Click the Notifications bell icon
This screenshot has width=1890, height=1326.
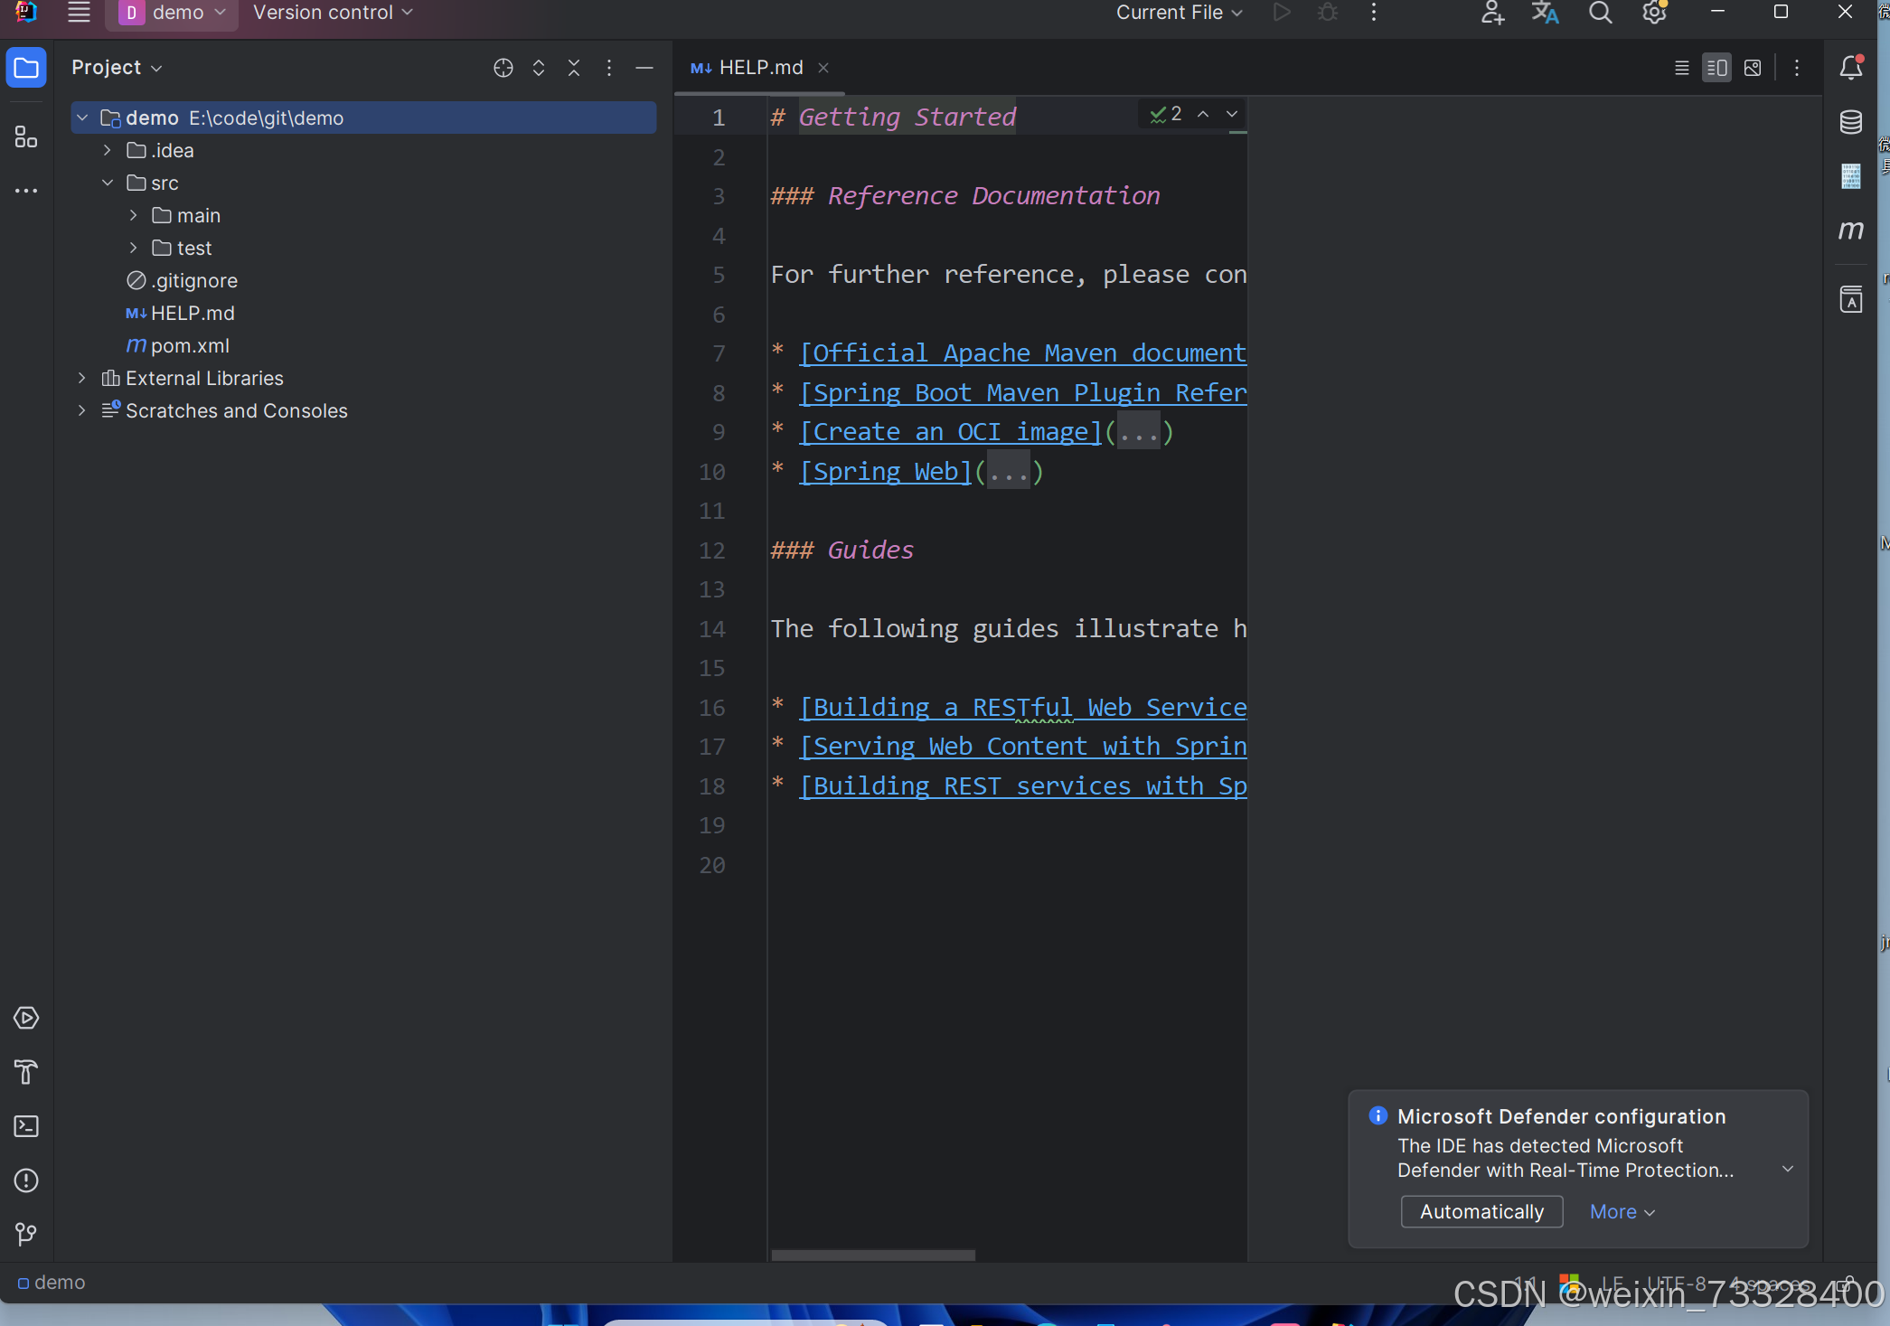pyautogui.click(x=1850, y=68)
